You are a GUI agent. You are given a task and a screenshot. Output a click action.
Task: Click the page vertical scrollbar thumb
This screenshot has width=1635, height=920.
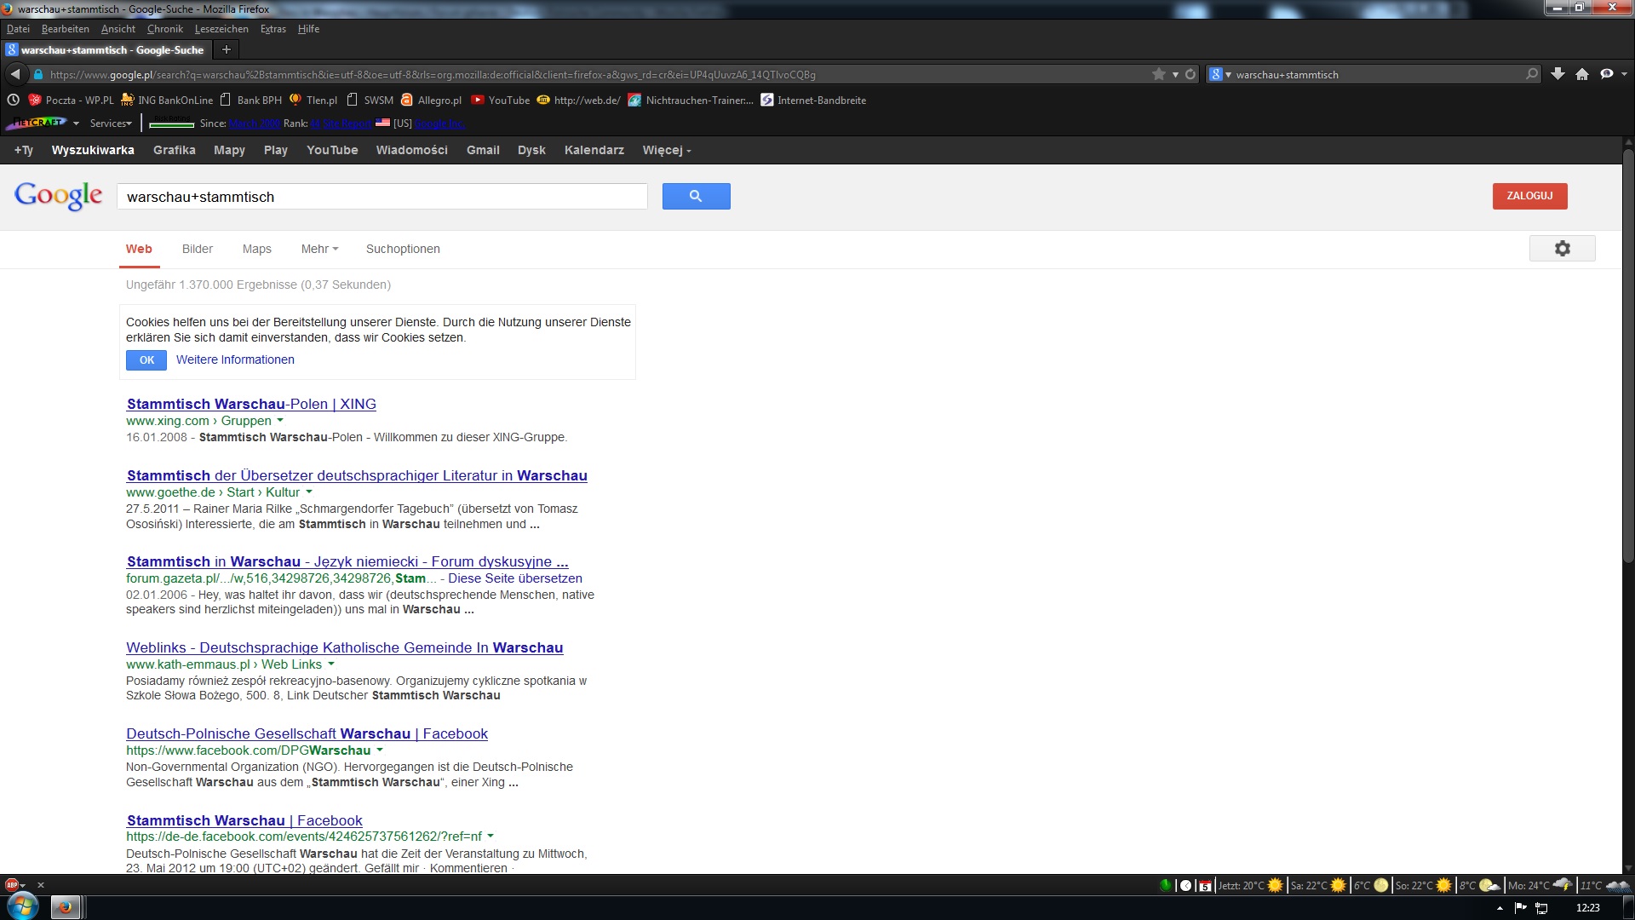[x=1627, y=358]
